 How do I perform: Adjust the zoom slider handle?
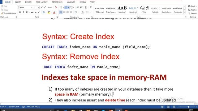coord(188,107)
